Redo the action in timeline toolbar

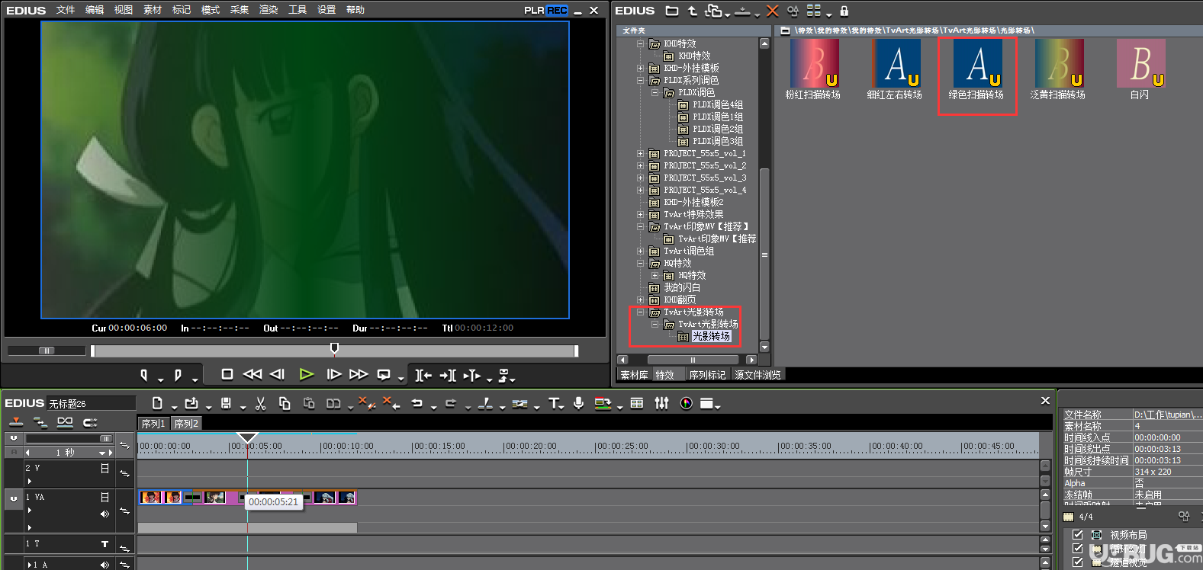click(451, 403)
